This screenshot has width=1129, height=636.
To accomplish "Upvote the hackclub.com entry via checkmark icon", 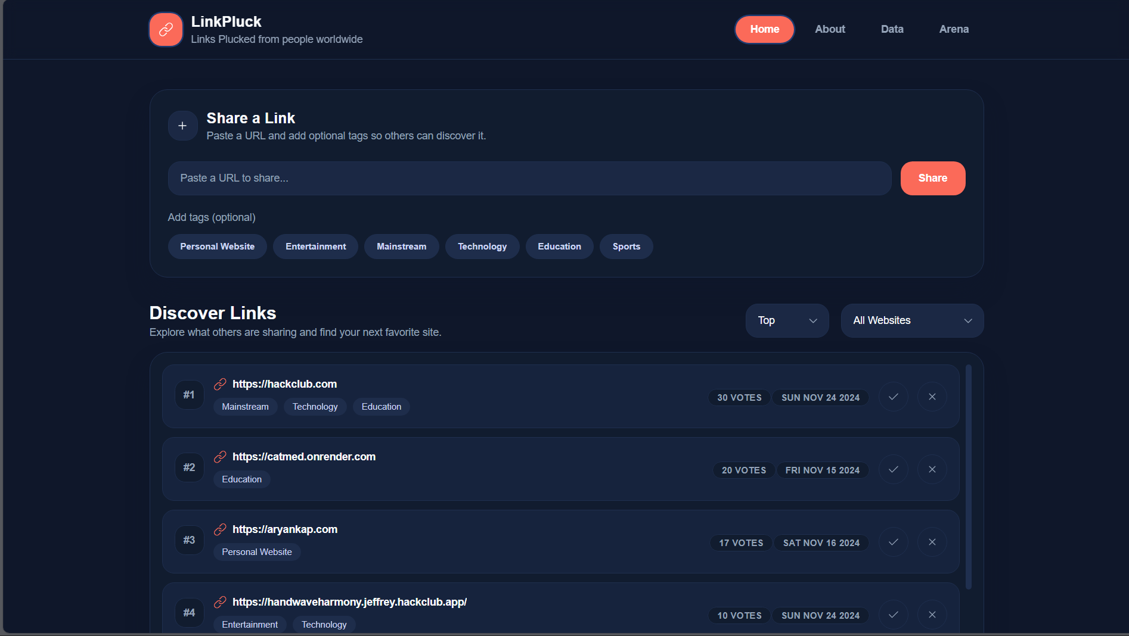I will (893, 397).
